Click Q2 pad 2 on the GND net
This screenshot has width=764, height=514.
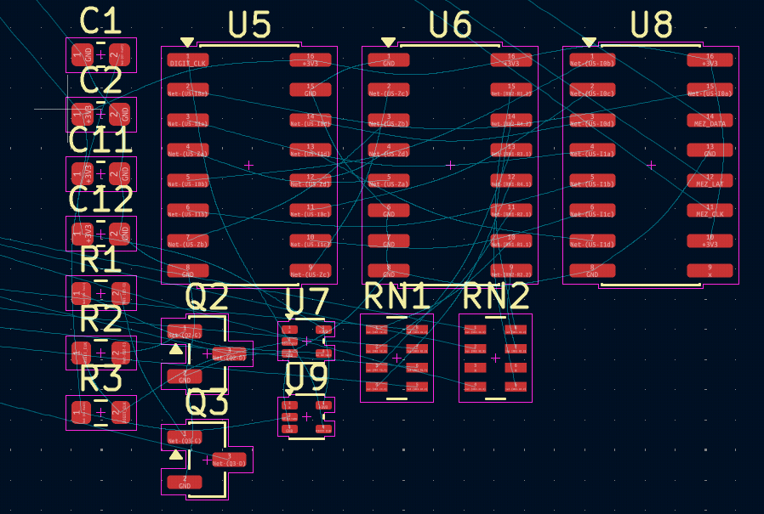185,376
